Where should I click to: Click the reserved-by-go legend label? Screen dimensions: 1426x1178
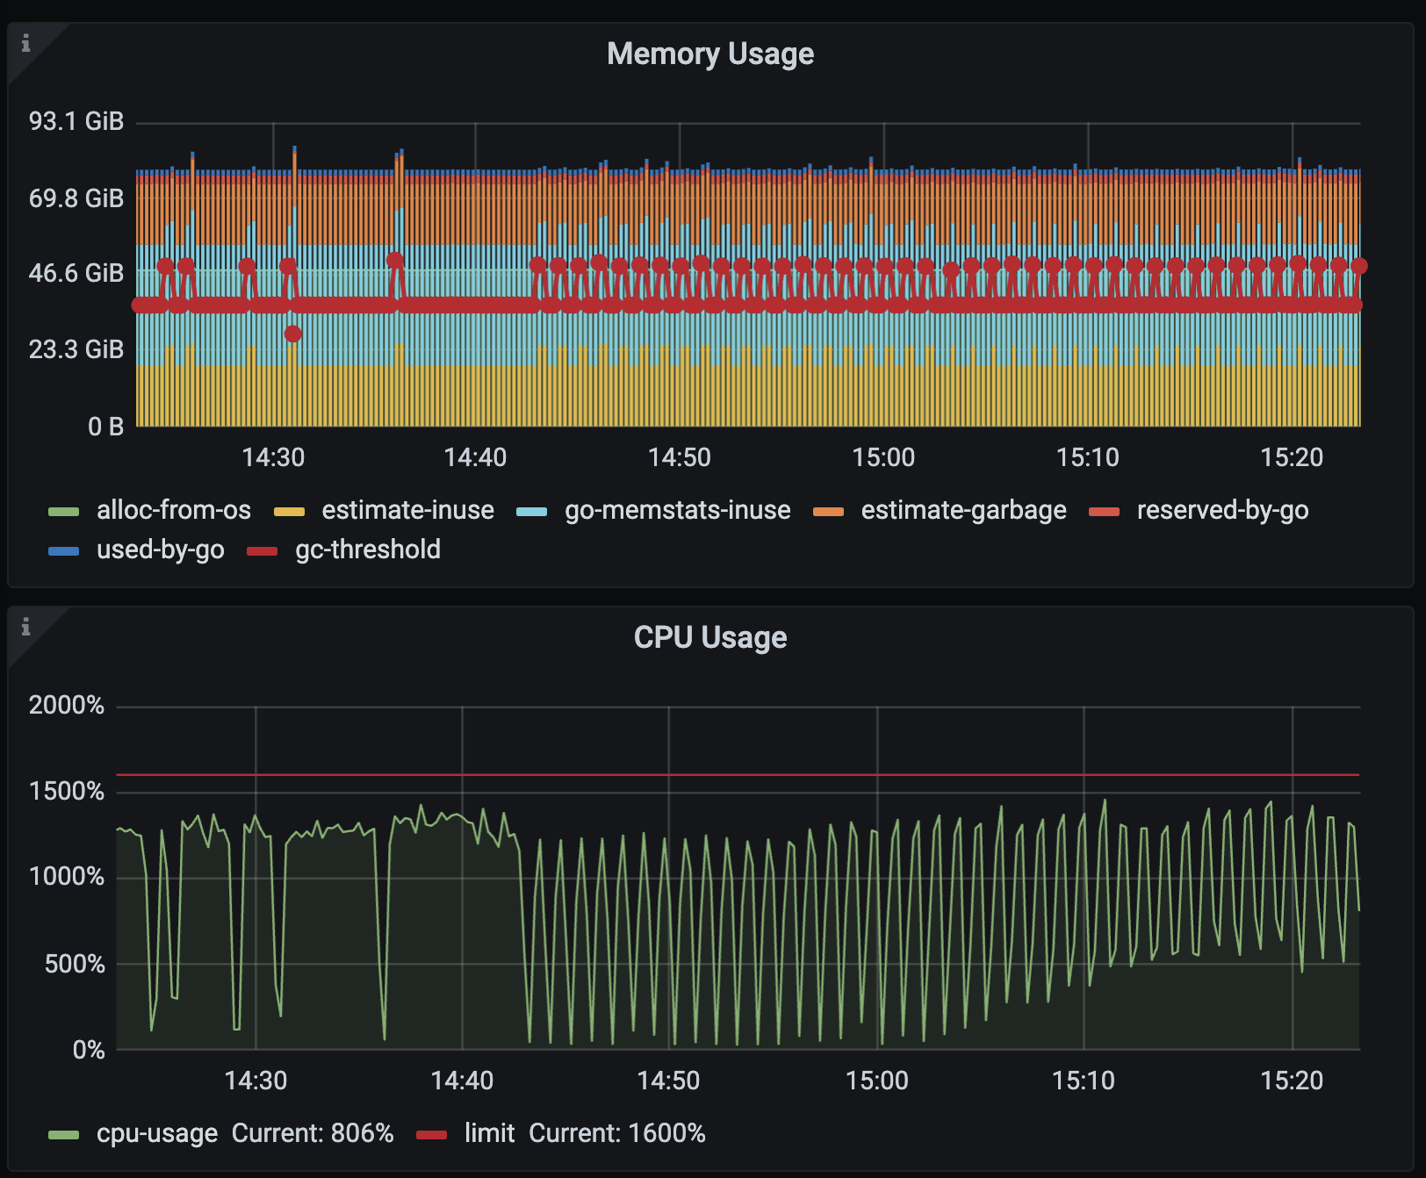click(x=1222, y=510)
